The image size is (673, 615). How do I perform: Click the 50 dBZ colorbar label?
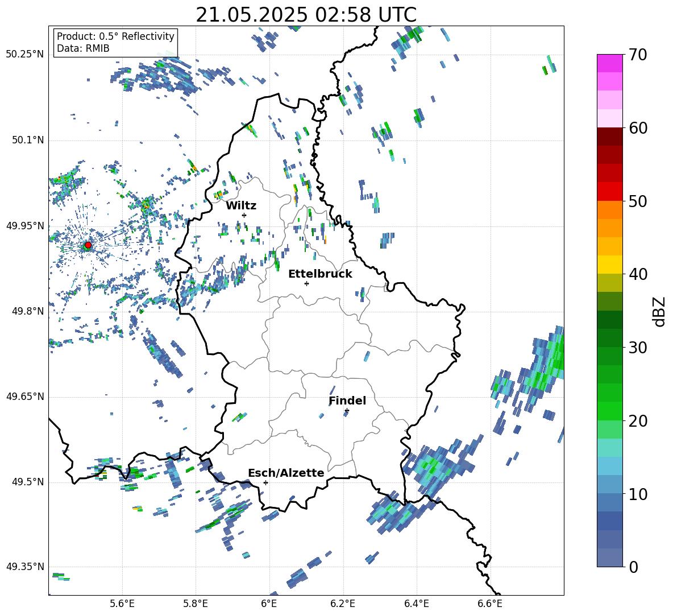coord(638,201)
